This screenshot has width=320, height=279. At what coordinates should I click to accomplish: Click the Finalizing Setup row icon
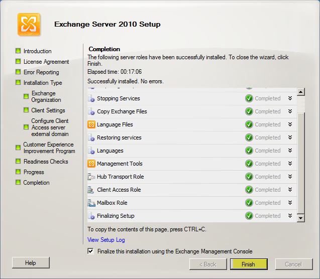[x=91, y=216]
